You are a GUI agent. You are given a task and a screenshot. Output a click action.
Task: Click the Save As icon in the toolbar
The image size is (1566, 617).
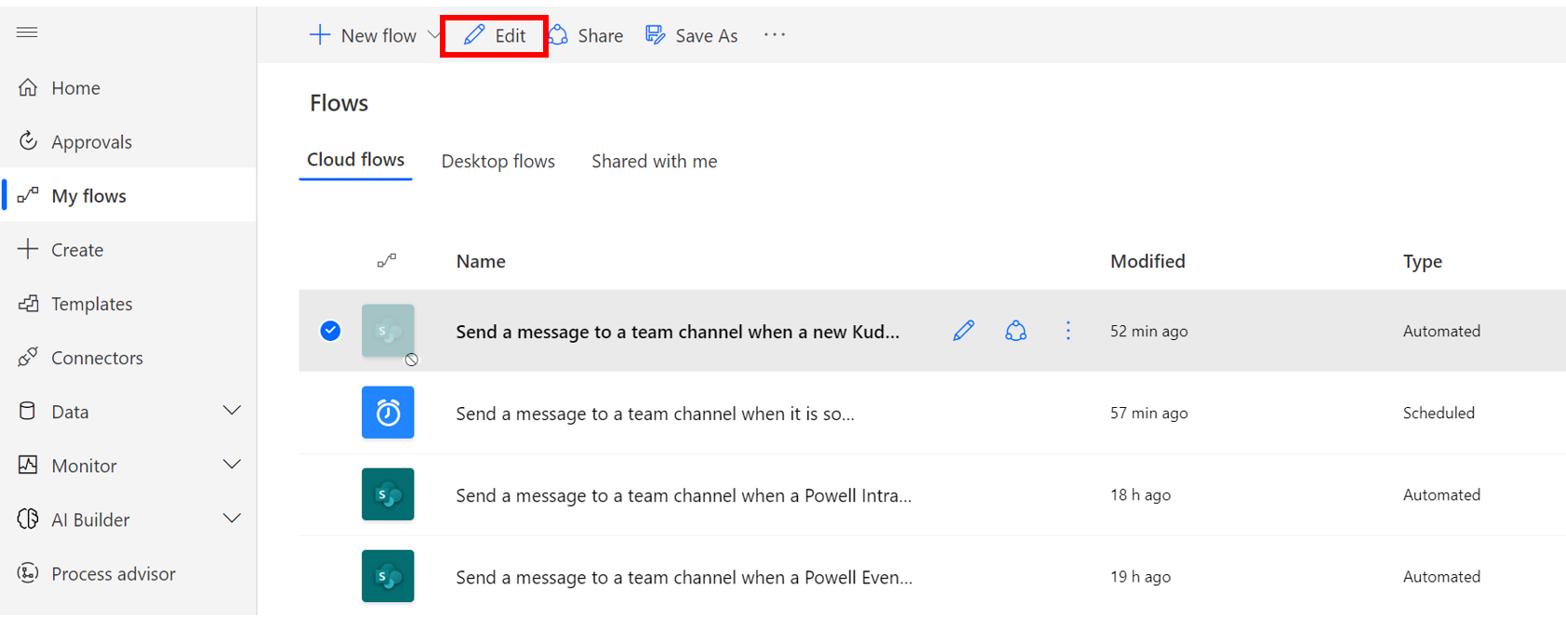[x=656, y=35]
